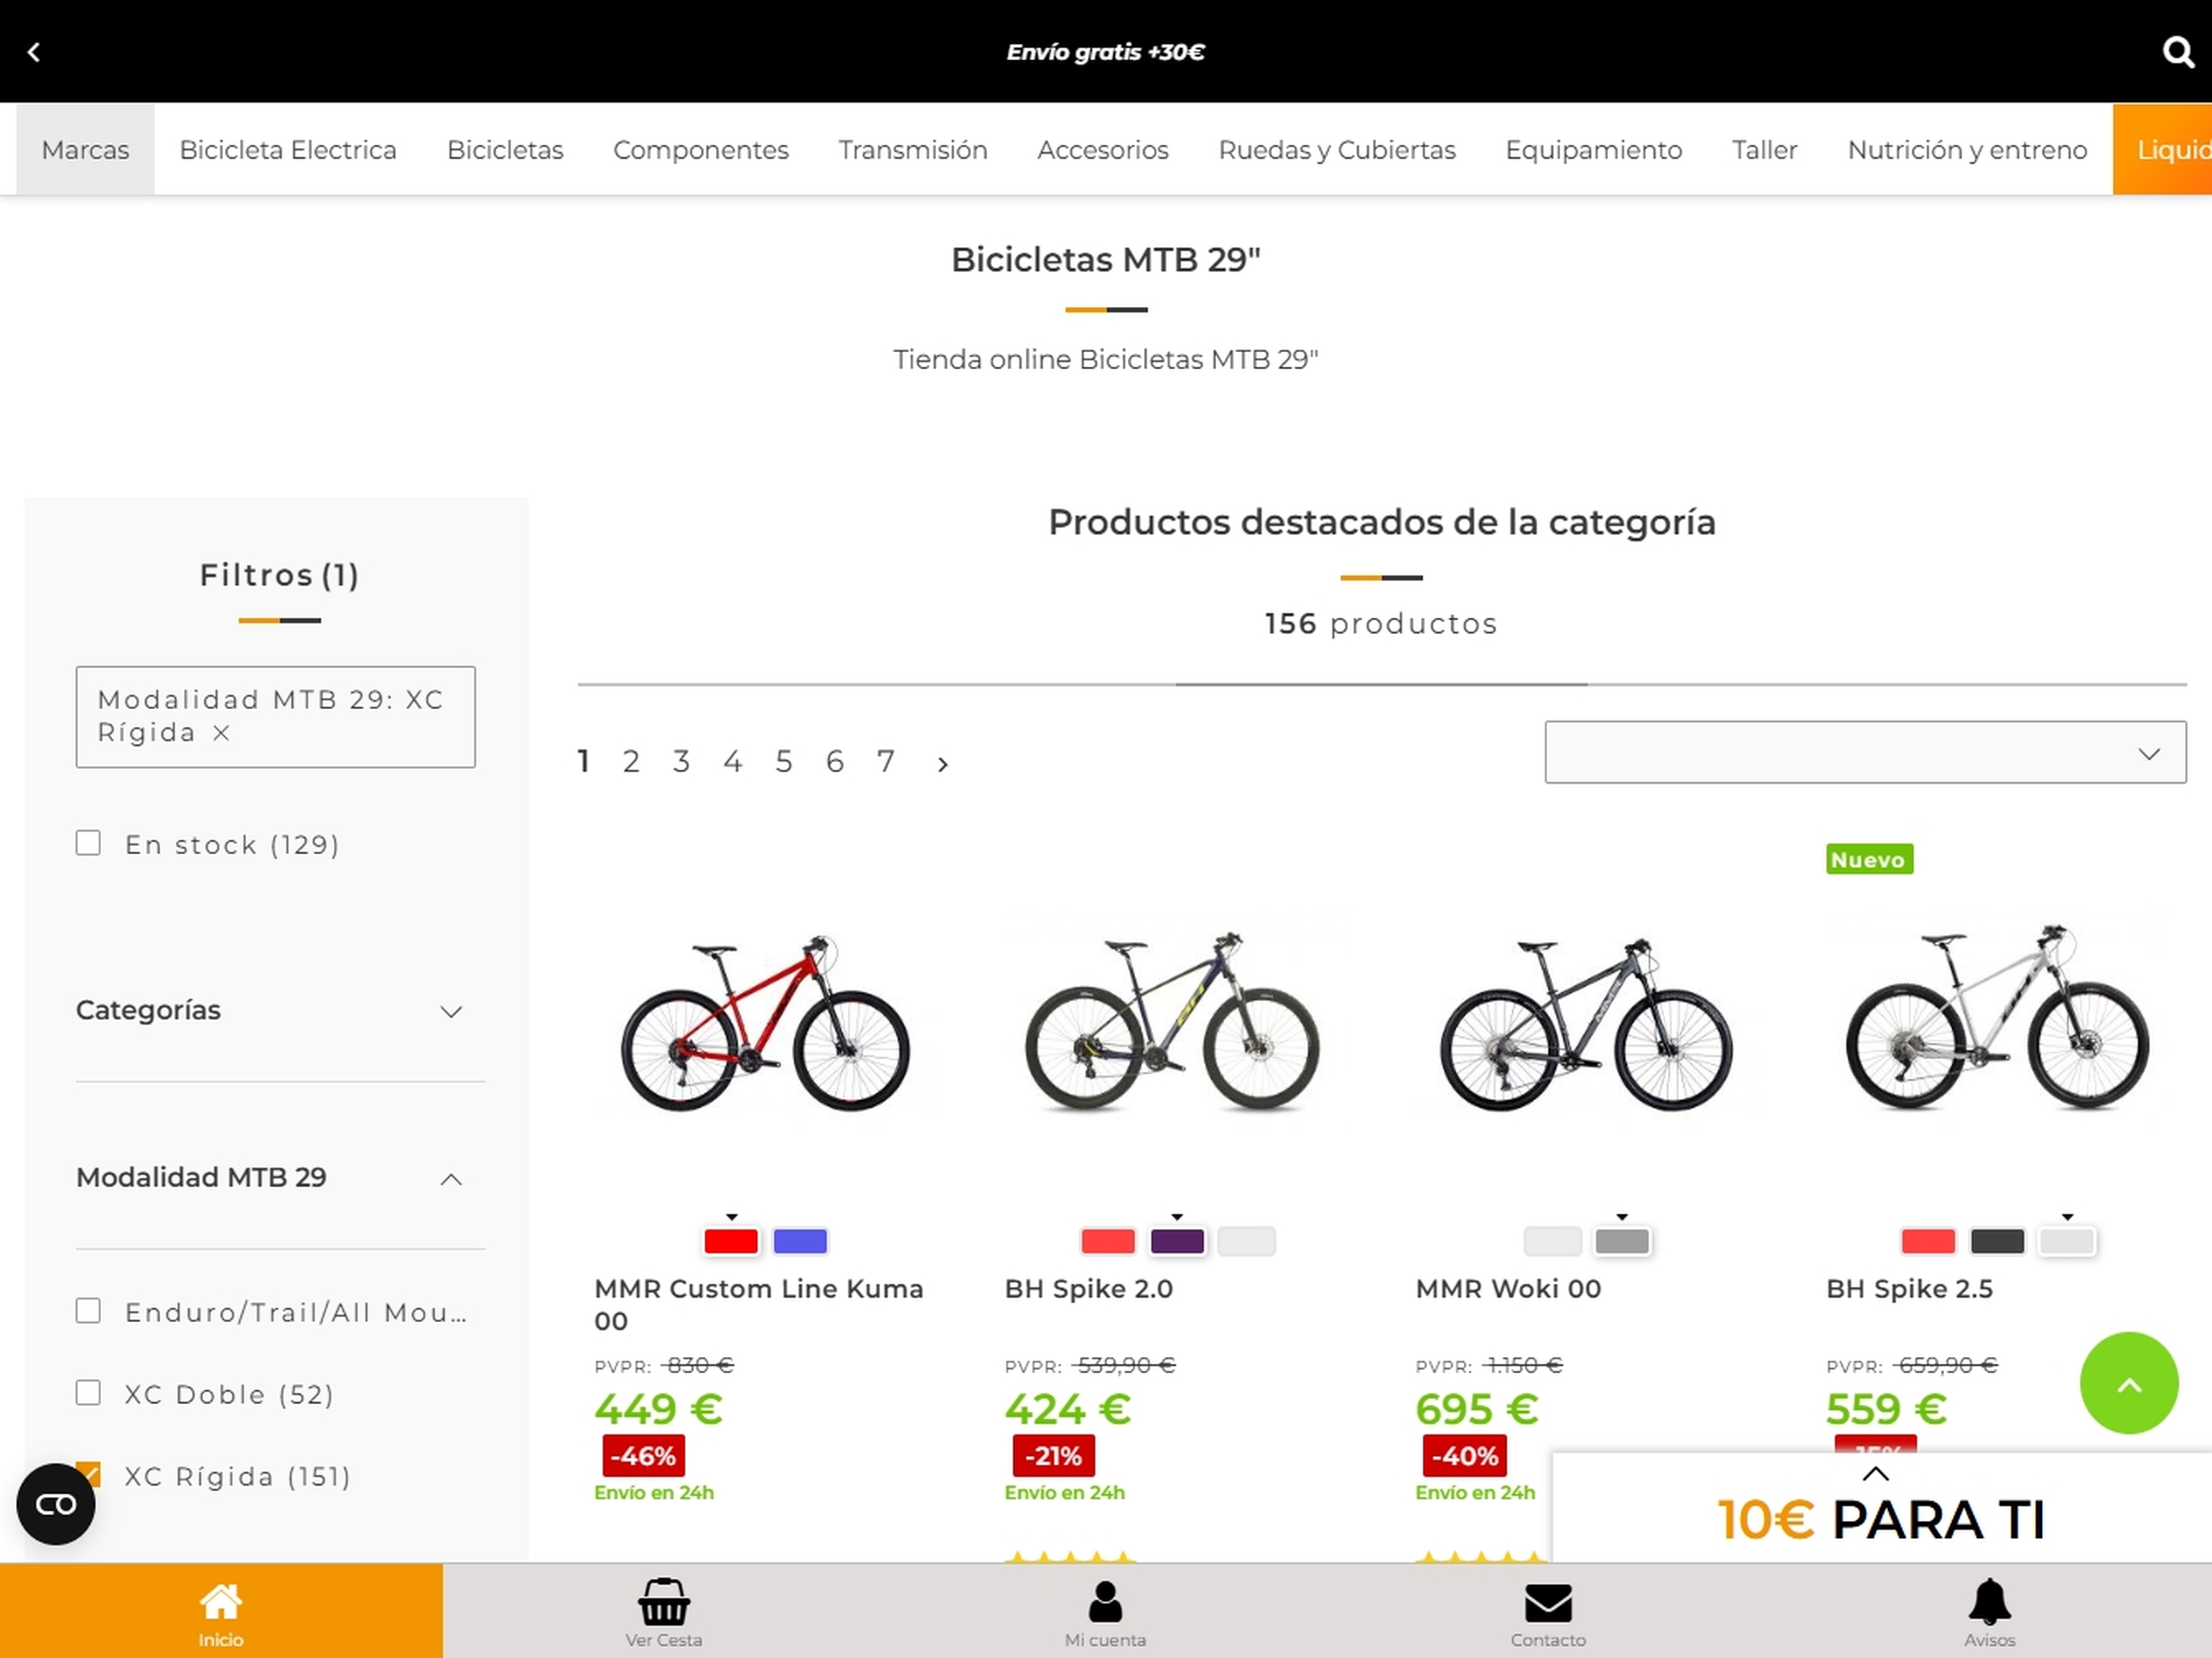Viewport: 2212px width, 1658px height.
Task: Open the Transmisión menu
Action: (x=913, y=149)
